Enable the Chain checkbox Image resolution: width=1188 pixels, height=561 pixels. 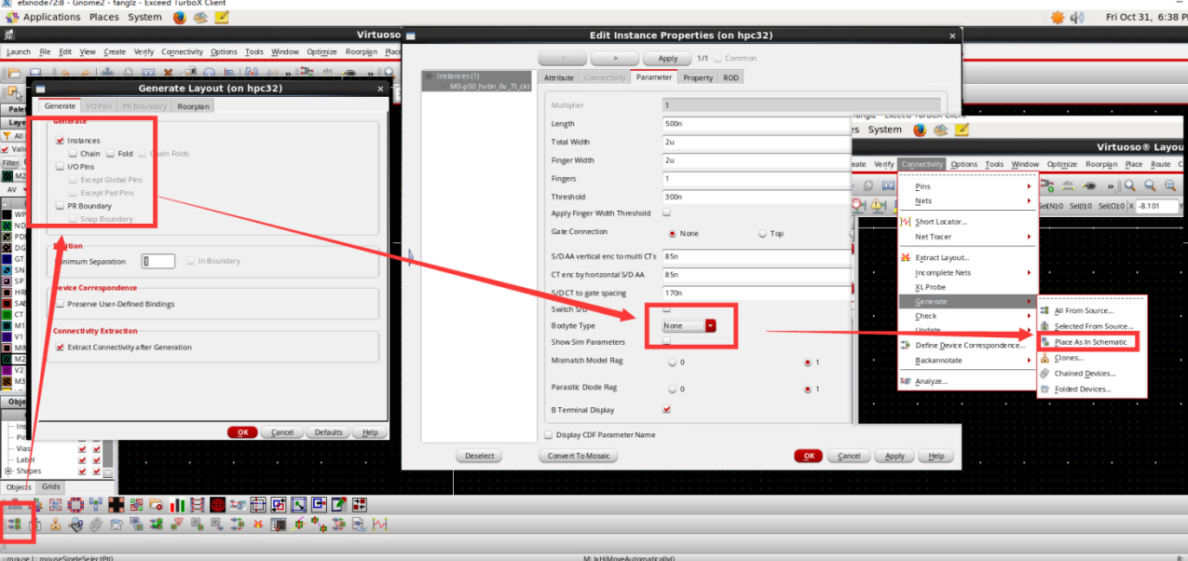[74, 154]
